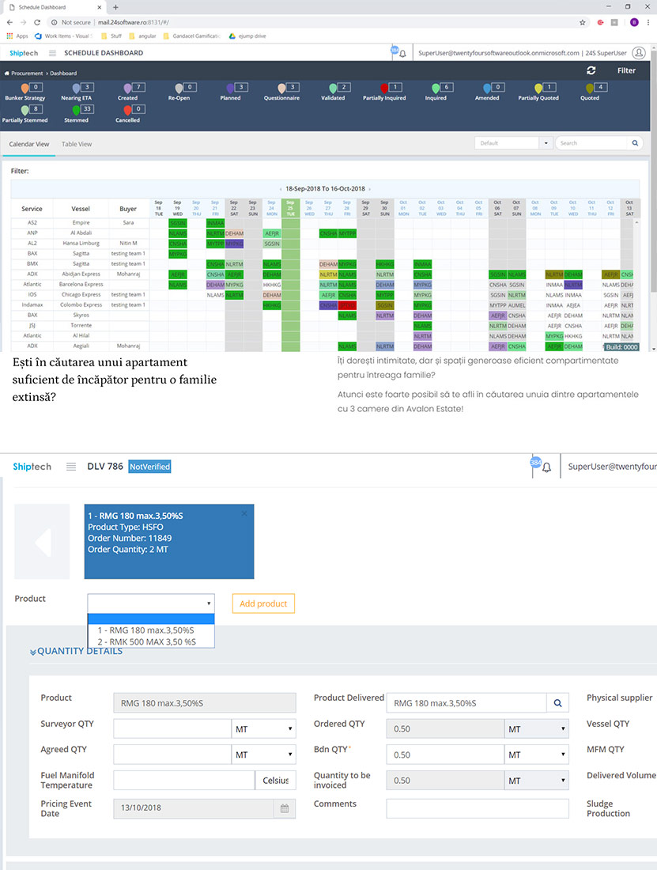Open the Default view dropdown

tap(513, 143)
